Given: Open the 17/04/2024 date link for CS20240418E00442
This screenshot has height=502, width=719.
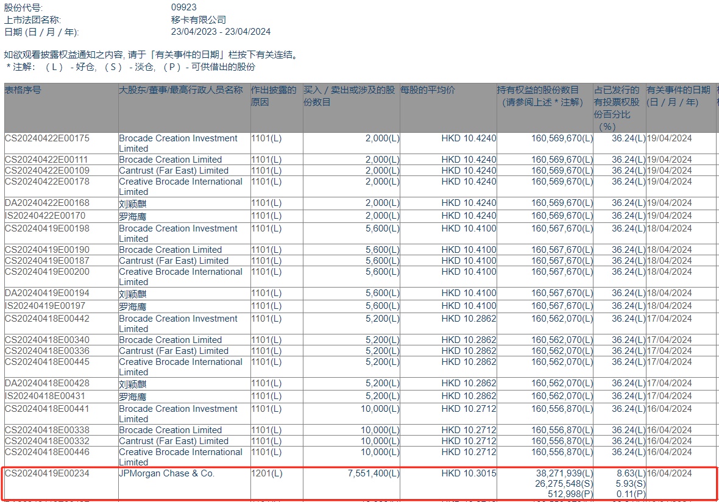Looking at the screenshot, I should (669, 319).
